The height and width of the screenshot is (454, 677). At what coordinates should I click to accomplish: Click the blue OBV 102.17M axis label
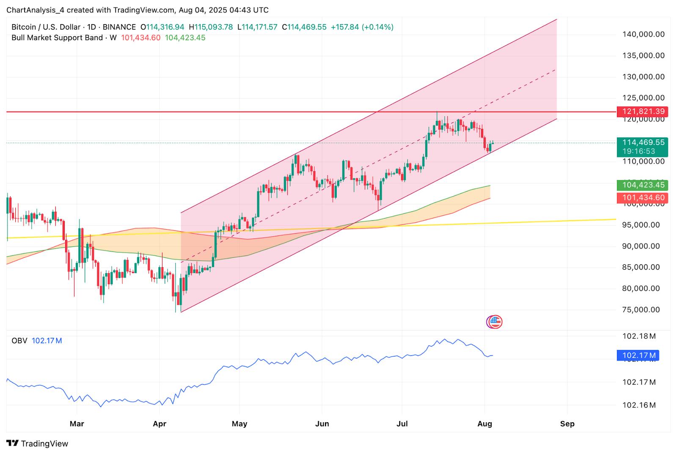pos(639,356)
